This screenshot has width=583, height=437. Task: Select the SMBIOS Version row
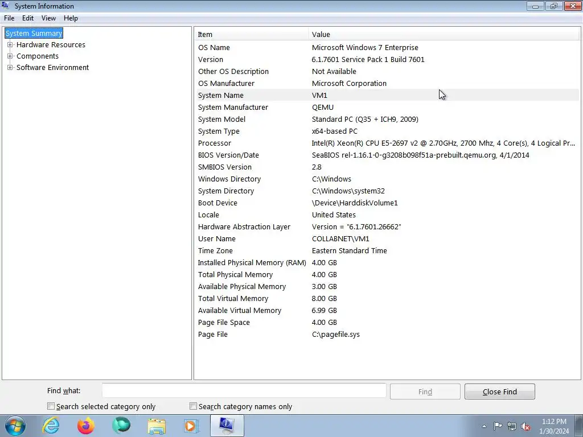[387, 167]
